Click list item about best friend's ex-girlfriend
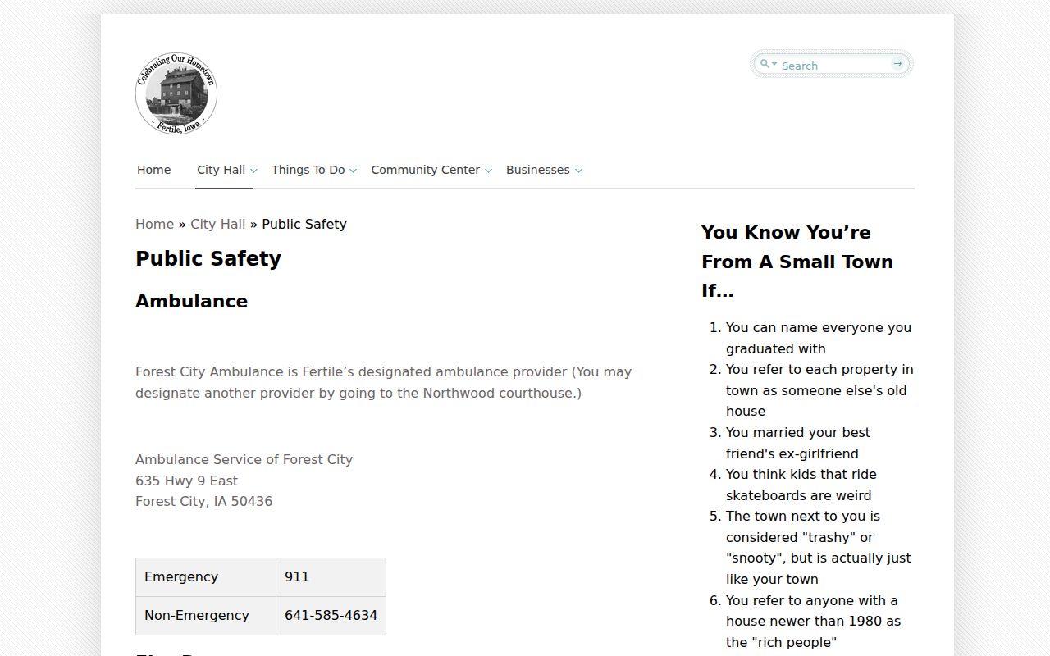1050x656 pixels. pos(798,443)
